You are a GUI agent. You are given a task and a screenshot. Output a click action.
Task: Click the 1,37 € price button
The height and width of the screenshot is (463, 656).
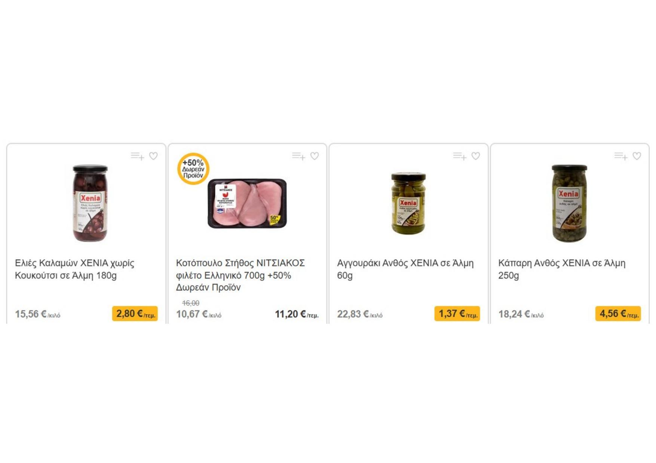457,314
